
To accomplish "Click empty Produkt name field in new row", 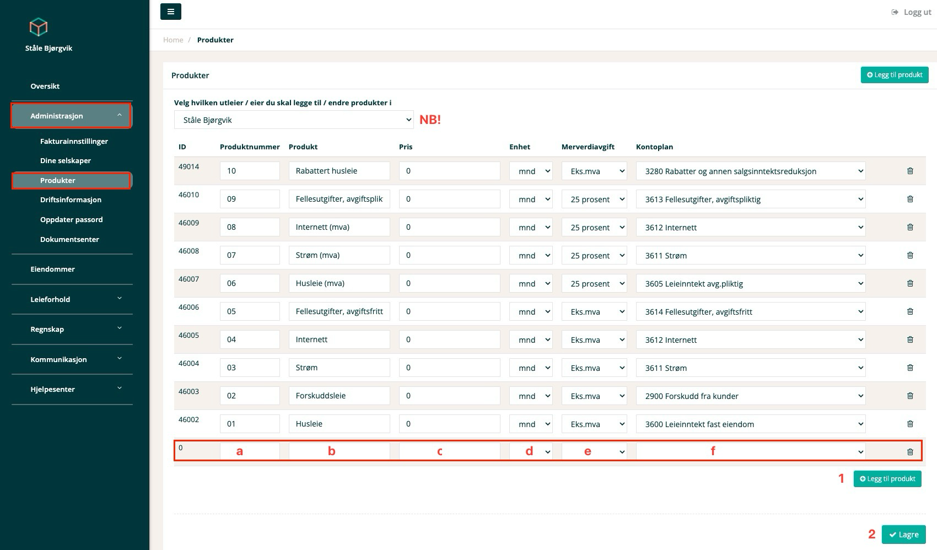I will pos(339,452).
